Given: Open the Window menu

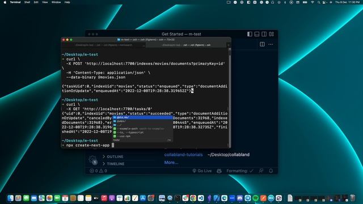Looking at the screenshot, I should pyautogui.click(x=56, y=2).
